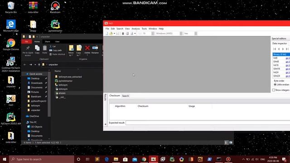Expand the disk image dropdown arrow in HxD
Image resolution: width=290 pixels, height=163 pixels.
[135, 34]
